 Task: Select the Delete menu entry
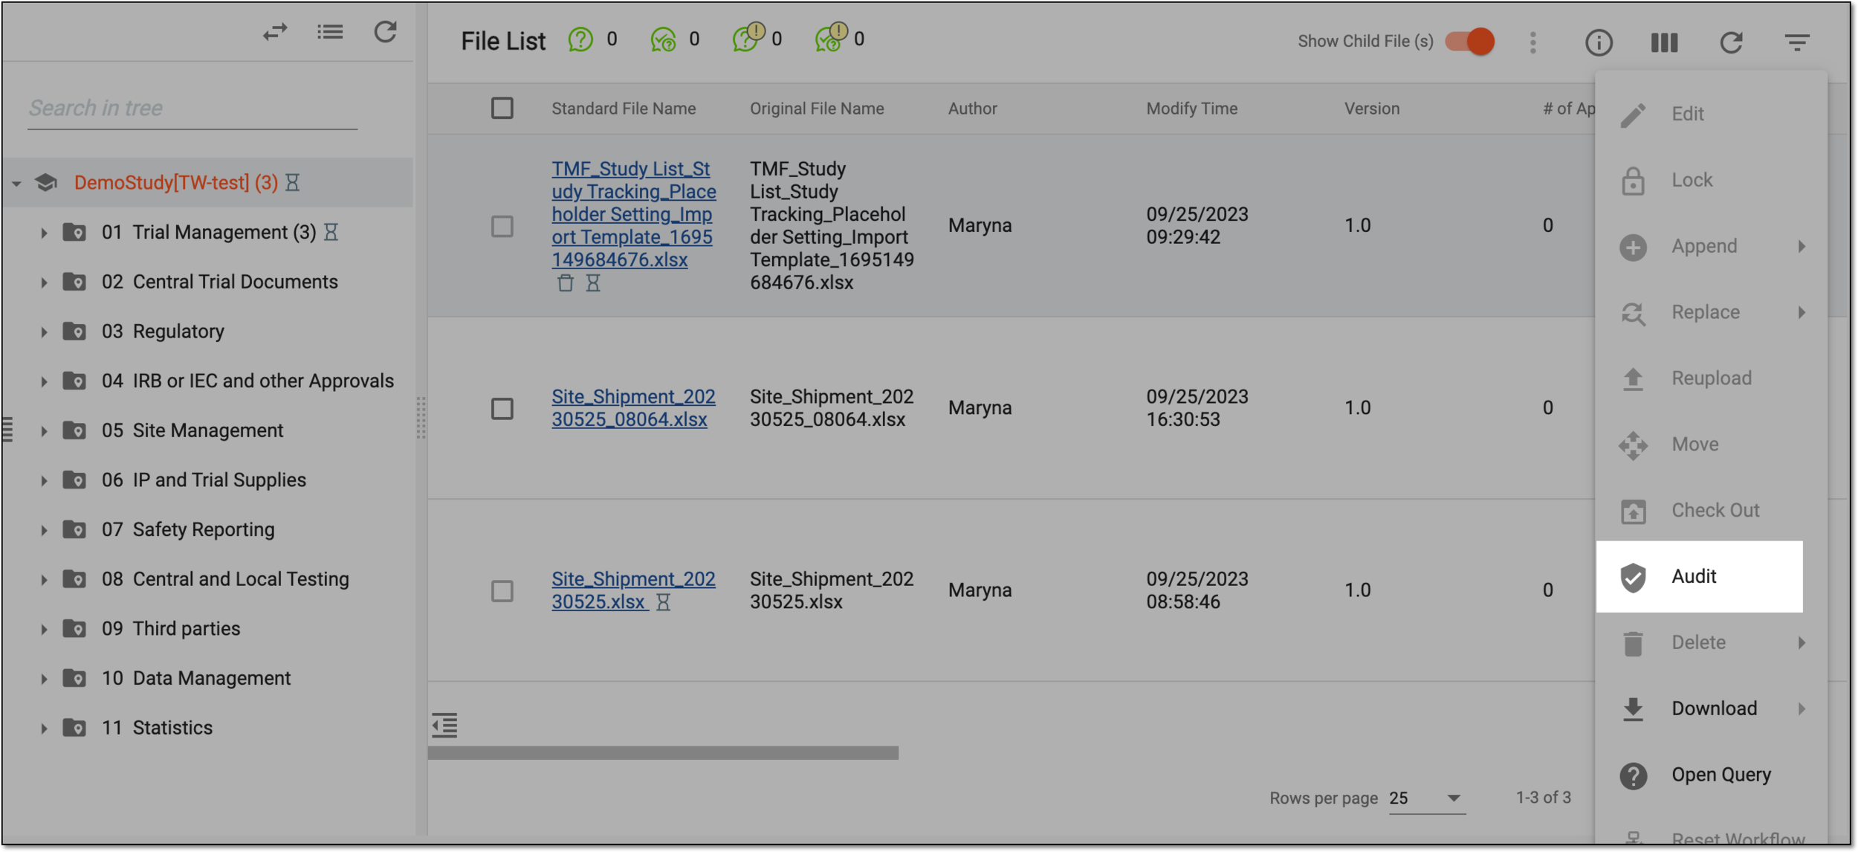pyautogui.click(x=1711, y=642)
